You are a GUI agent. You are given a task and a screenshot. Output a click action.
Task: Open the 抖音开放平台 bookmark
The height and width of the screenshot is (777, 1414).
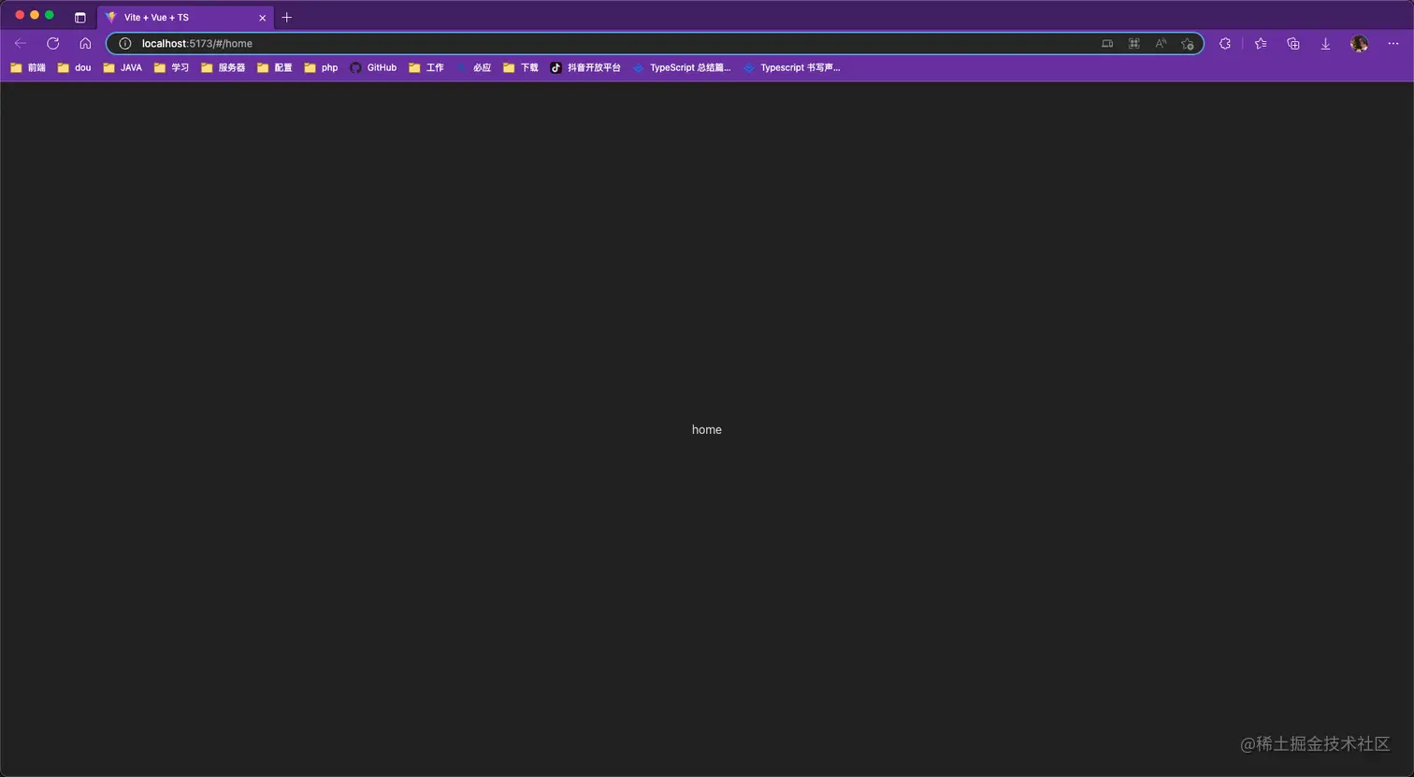click(x=585, y=67)
